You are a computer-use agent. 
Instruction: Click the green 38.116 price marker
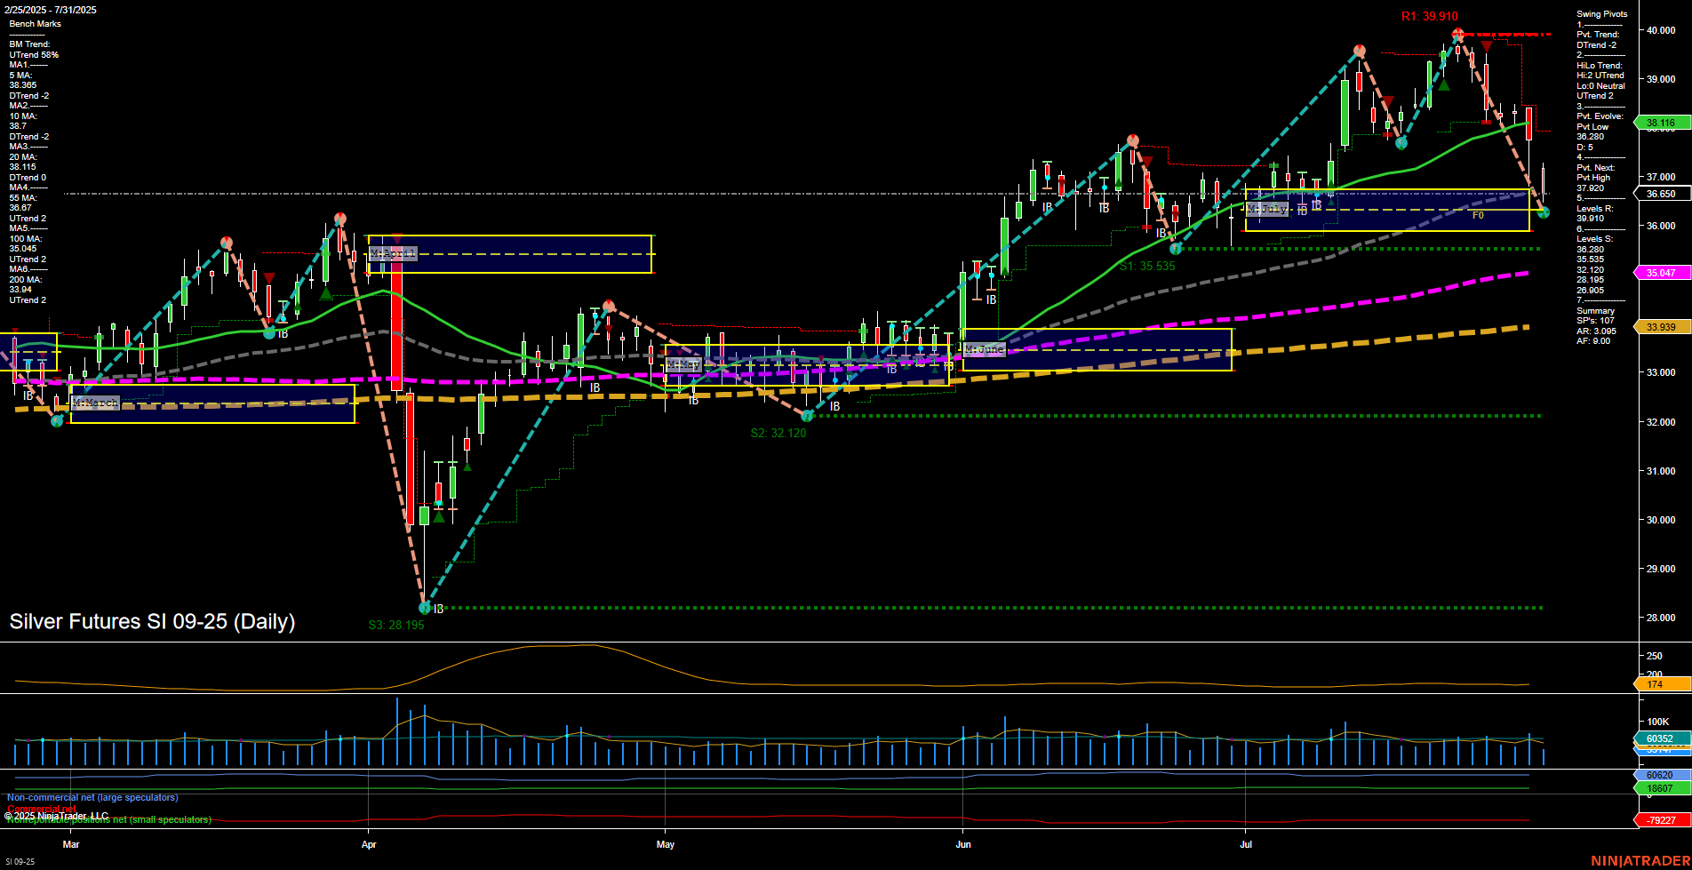click(1661, 123)
